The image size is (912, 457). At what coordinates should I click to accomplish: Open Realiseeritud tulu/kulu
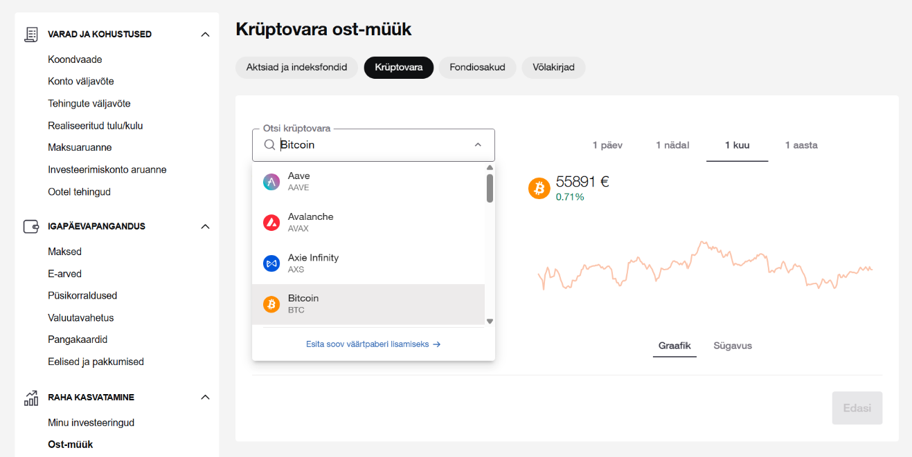tap(96, 126)
